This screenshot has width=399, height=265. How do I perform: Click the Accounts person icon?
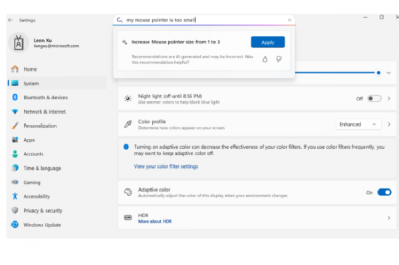pos(15,153)
